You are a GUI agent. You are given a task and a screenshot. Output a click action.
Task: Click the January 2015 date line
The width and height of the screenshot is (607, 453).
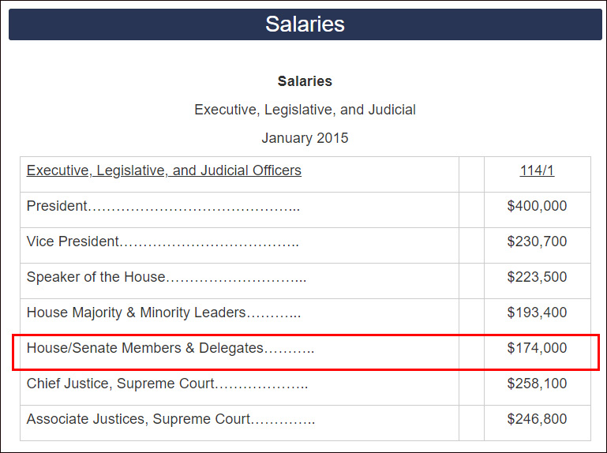[305, 138]
